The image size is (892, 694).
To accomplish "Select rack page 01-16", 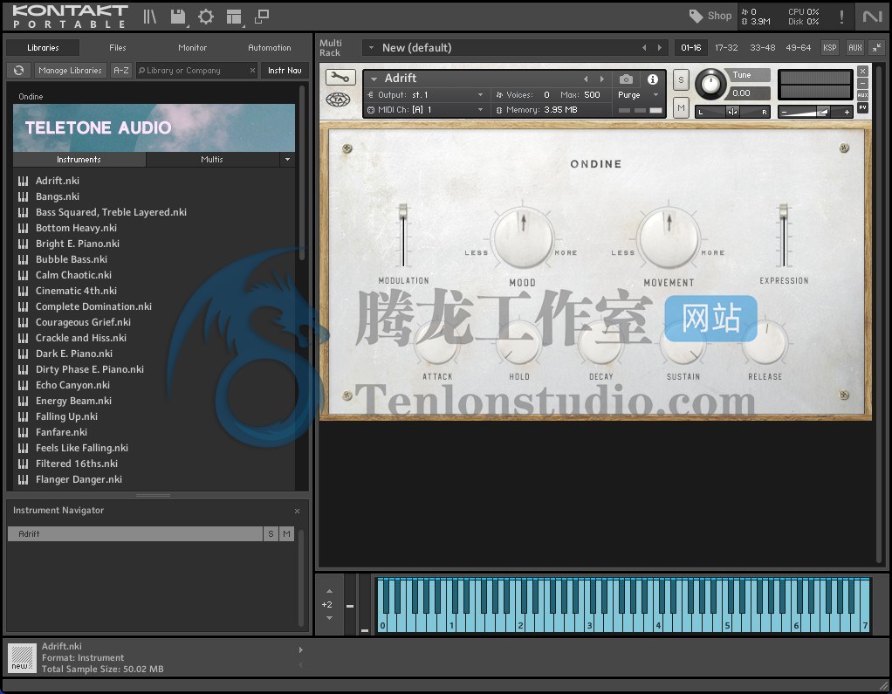I will 691,48.
